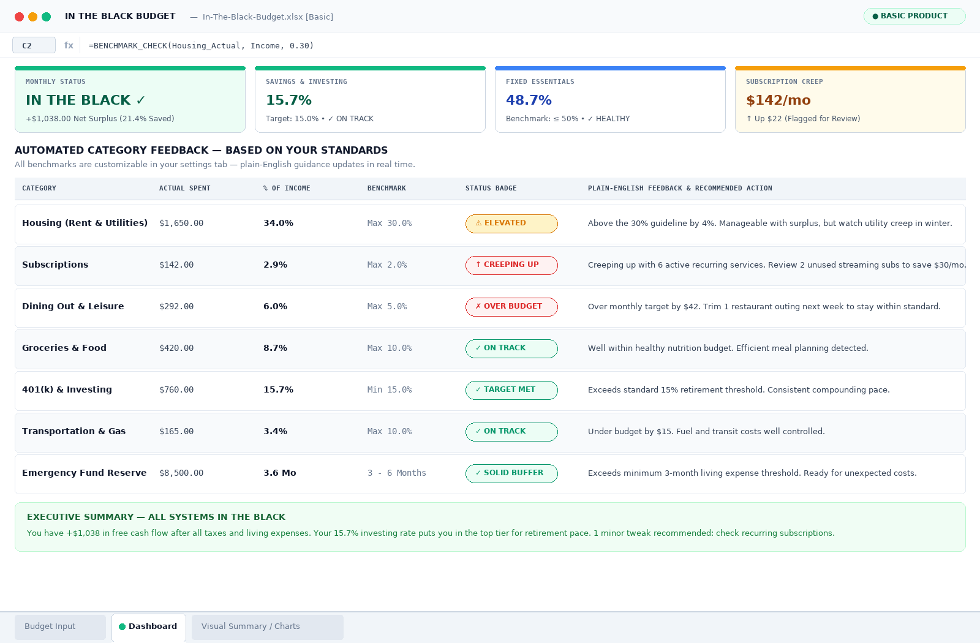
Task: Click the red window close dot
Action: click(x=19, y=17)
